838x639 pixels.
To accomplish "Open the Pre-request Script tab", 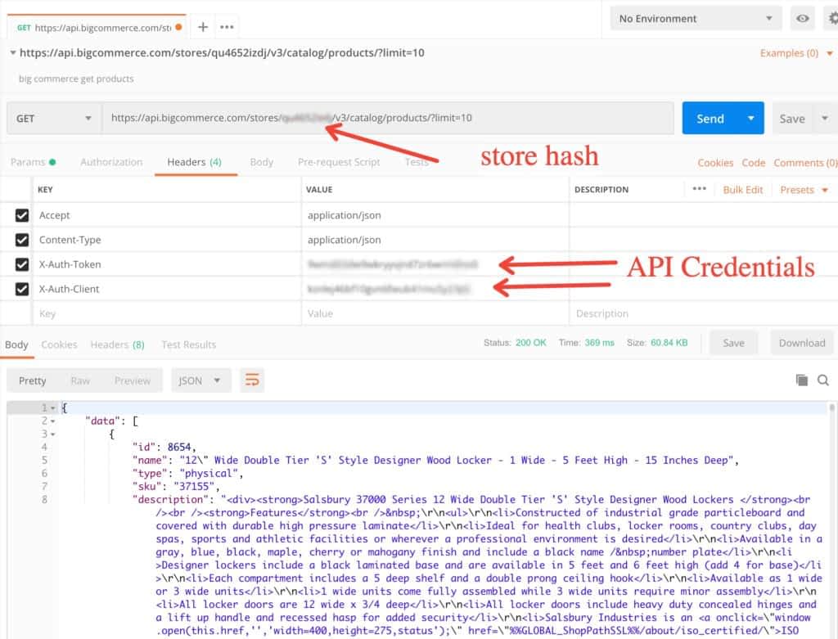I will click(339, 162).
